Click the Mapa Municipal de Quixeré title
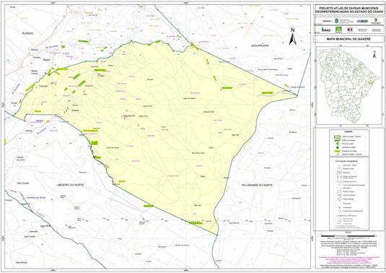Image resolution: width=386 pixels, height=273 pixels. click(348, 39)
